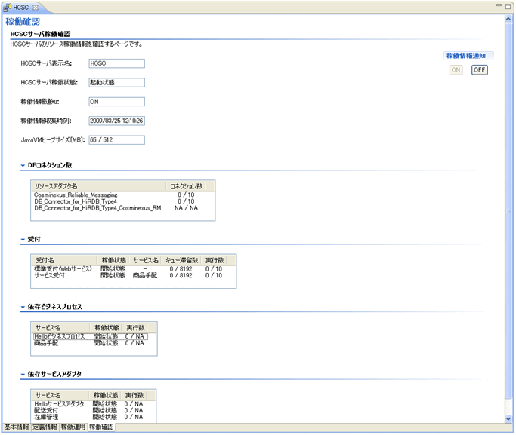Collapse the 受付 section
This screenshot has width=516, height=435.
point(23,240)
